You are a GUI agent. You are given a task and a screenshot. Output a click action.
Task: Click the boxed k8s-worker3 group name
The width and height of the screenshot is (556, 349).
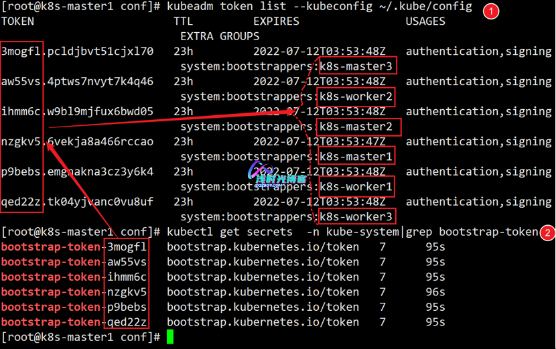(356, 217)
